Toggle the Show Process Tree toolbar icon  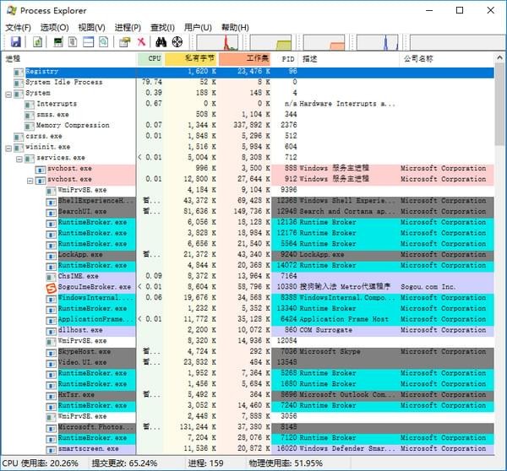click(x=73, y=41)
